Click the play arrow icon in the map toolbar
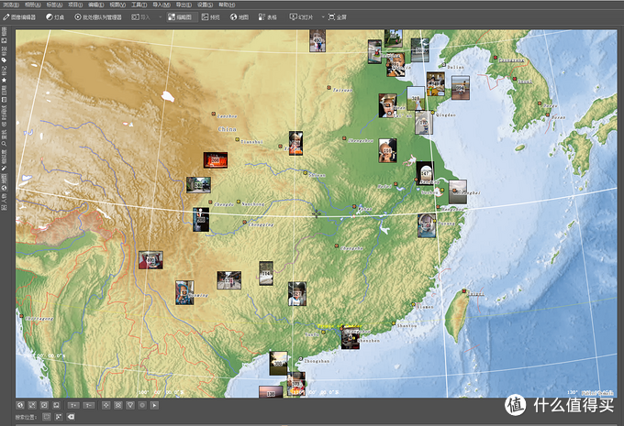This screenshot has width=624, height=426. point(154,404)
